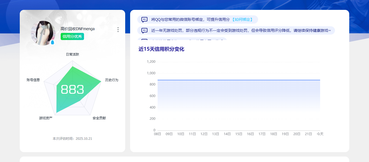Click the chat icon beside the no-penalty notice
369x162 pixels.
tap(144, 30)
